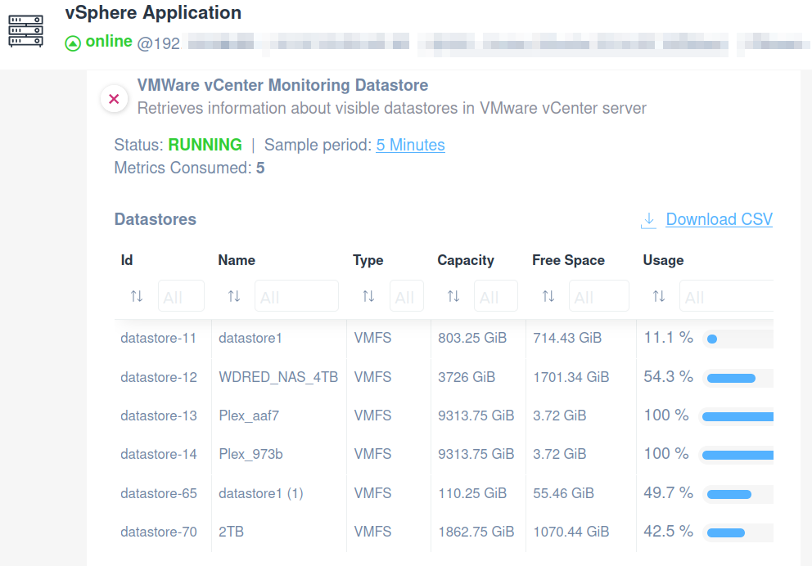The height and width of the screenshot is (566, 812).
Task: Sort the table by Capacity column
Action: pos(453,296)
